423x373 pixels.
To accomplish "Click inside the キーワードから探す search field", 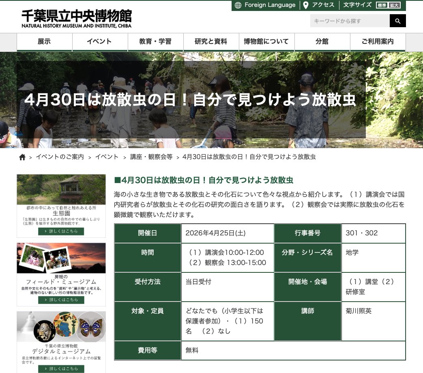I will tap(349, 20).
